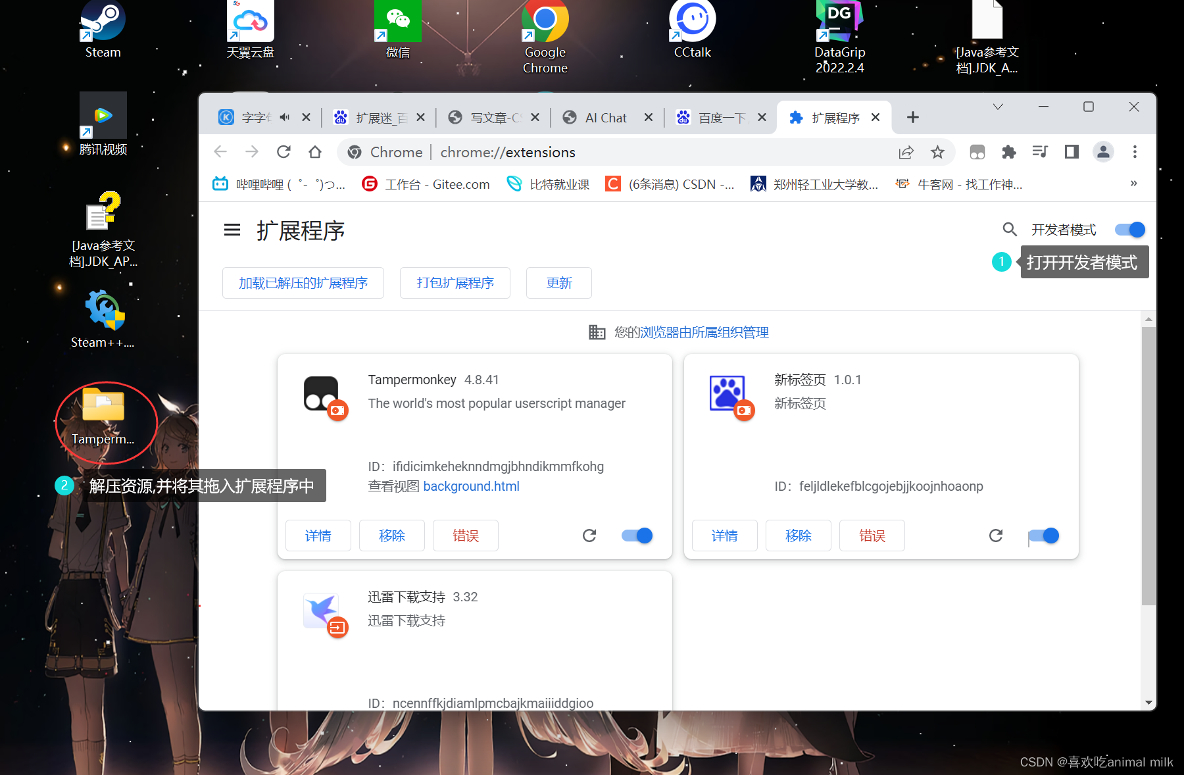
Task: Click the scrollbar up arrow
Action: click(x=1148, y=319)
